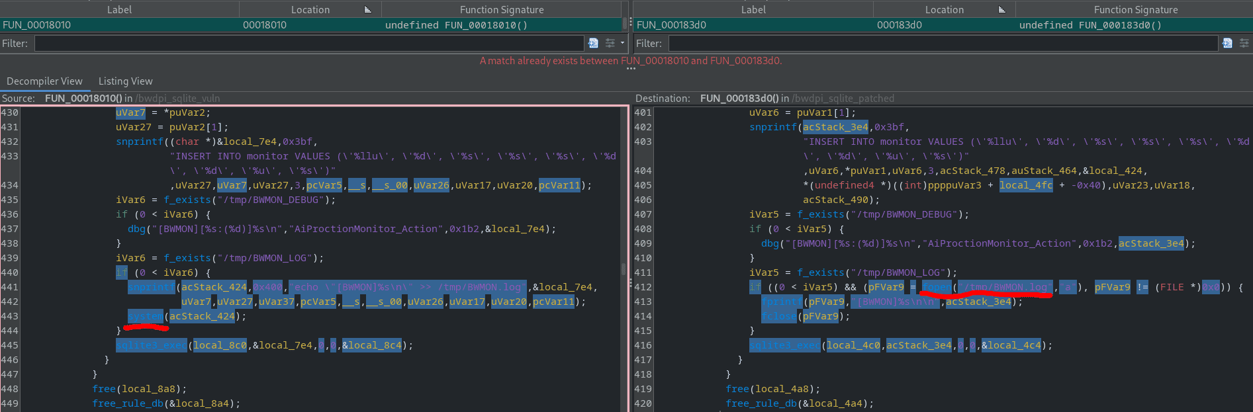Sort destination table by Function Signature header
The width and height of the screenshot is (1253, 412).
coord(1136,10)
